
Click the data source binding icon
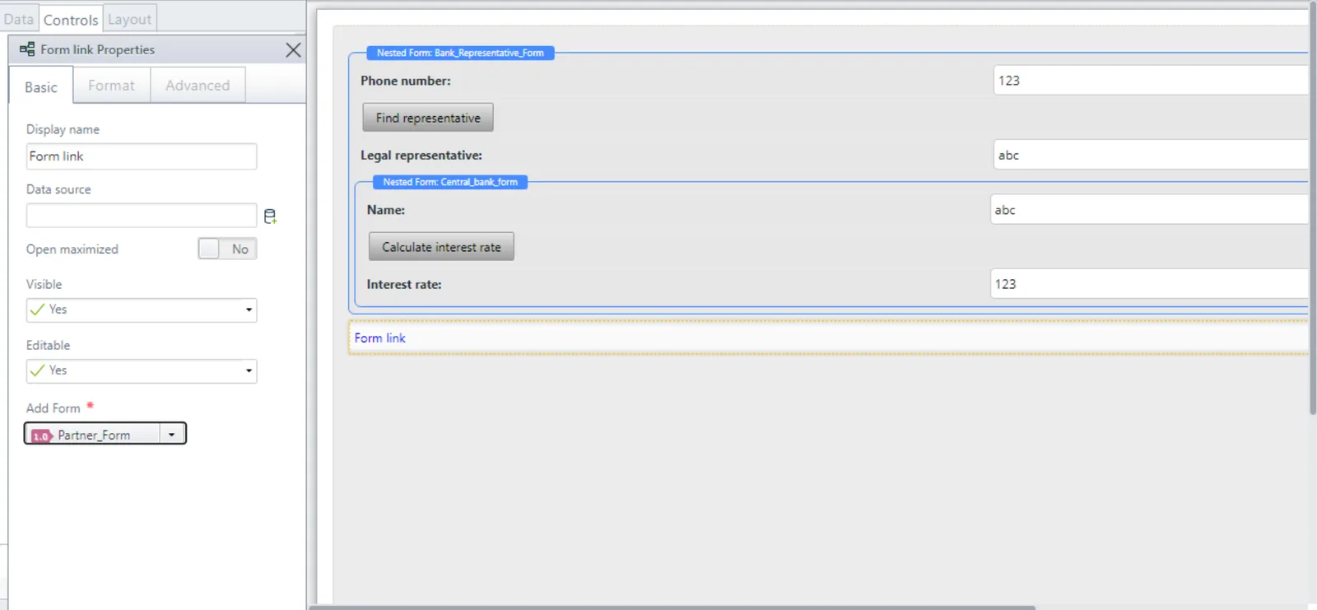pyautogui.click(x=270, y=217)
